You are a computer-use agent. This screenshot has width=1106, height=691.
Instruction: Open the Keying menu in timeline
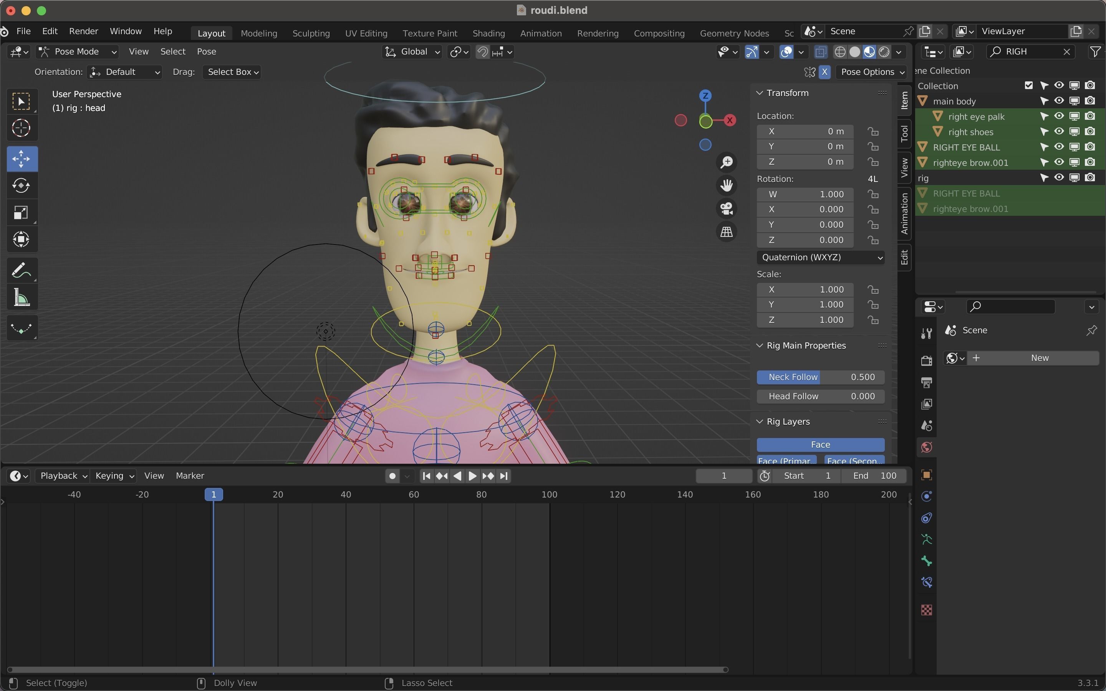[x=114, y=476]
